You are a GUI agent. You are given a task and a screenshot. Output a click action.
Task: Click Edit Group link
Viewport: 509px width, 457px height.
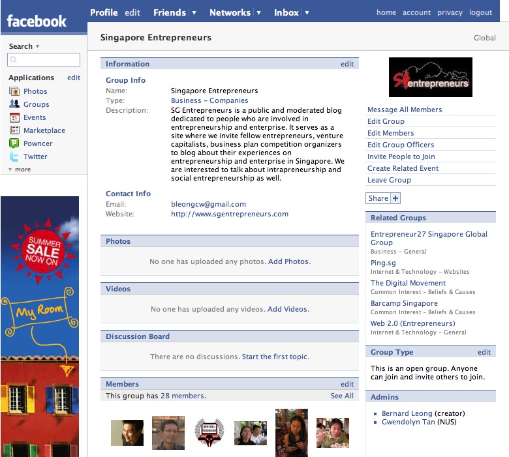[x=386, y=121]
